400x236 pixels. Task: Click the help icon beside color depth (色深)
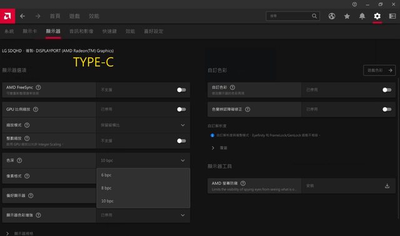[x=19, y=160]
